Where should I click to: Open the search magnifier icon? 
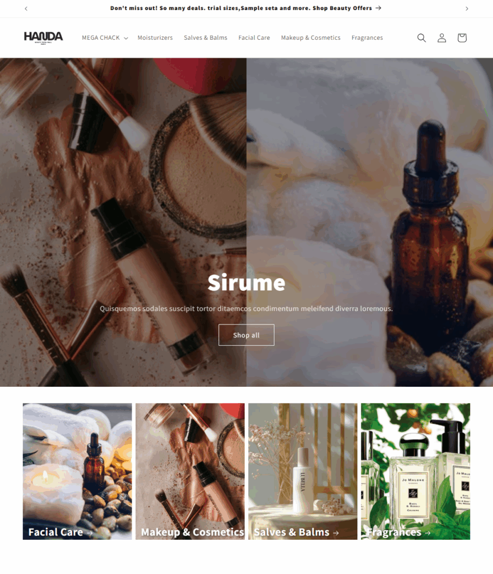click(421, 38)
